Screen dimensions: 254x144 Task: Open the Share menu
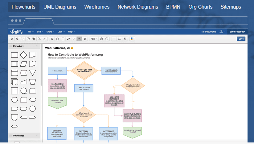click(x=50, y=32)
